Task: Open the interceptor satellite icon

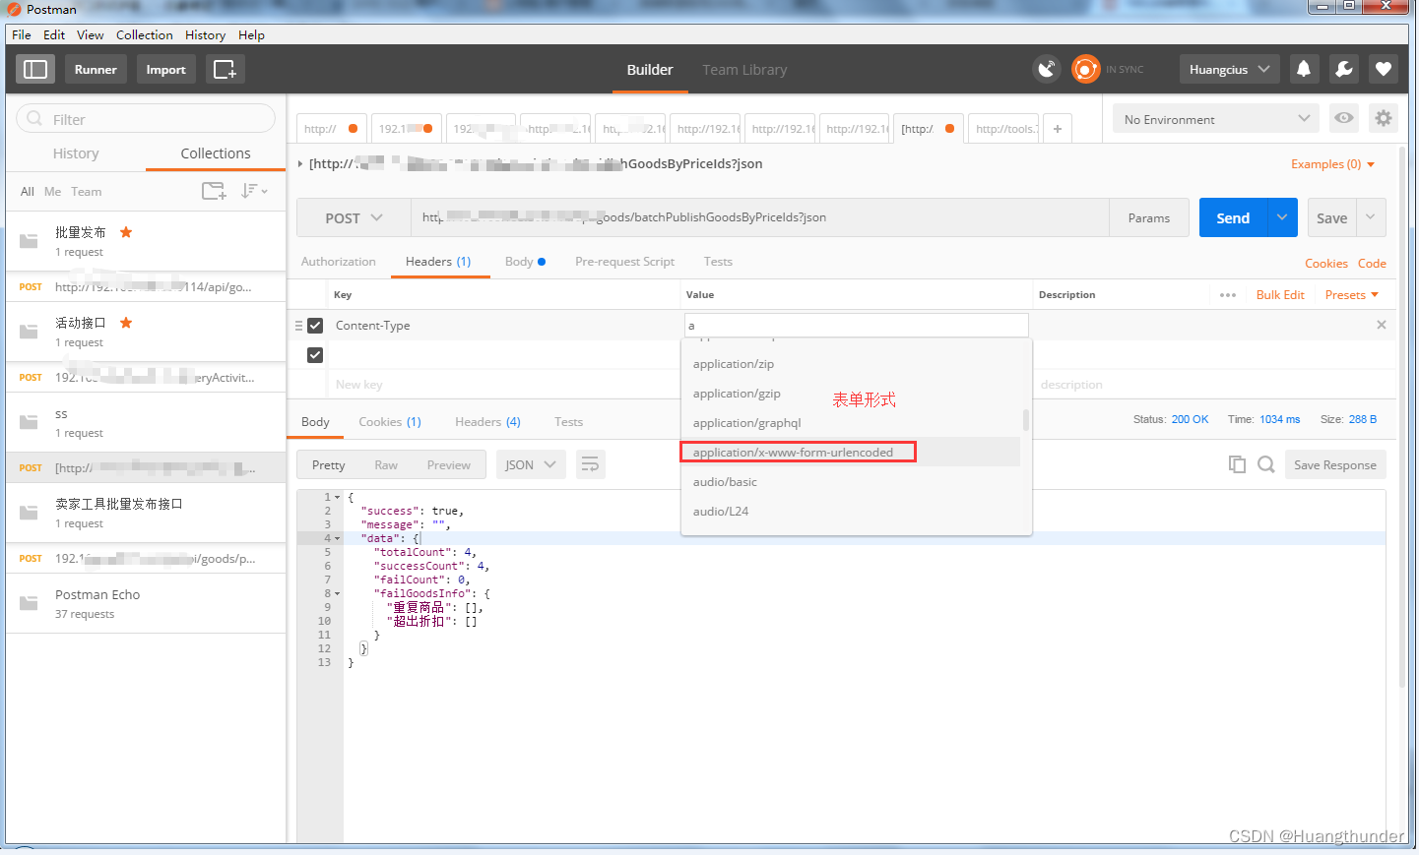Action: point(1047,69)
